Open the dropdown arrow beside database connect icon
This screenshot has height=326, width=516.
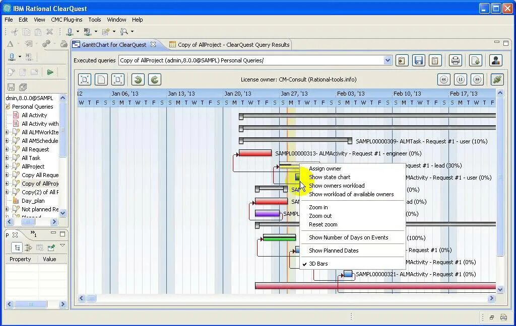[x=78, y=32]
